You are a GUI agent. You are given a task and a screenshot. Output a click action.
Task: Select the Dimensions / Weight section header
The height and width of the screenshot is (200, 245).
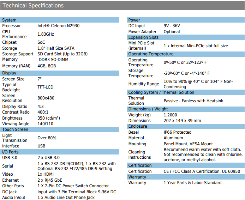click(x=186, y=109)
